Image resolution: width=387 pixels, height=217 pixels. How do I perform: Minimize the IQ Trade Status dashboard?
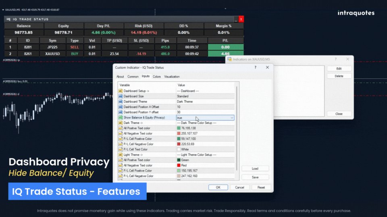pyautogui.click(x=236, y=19)
